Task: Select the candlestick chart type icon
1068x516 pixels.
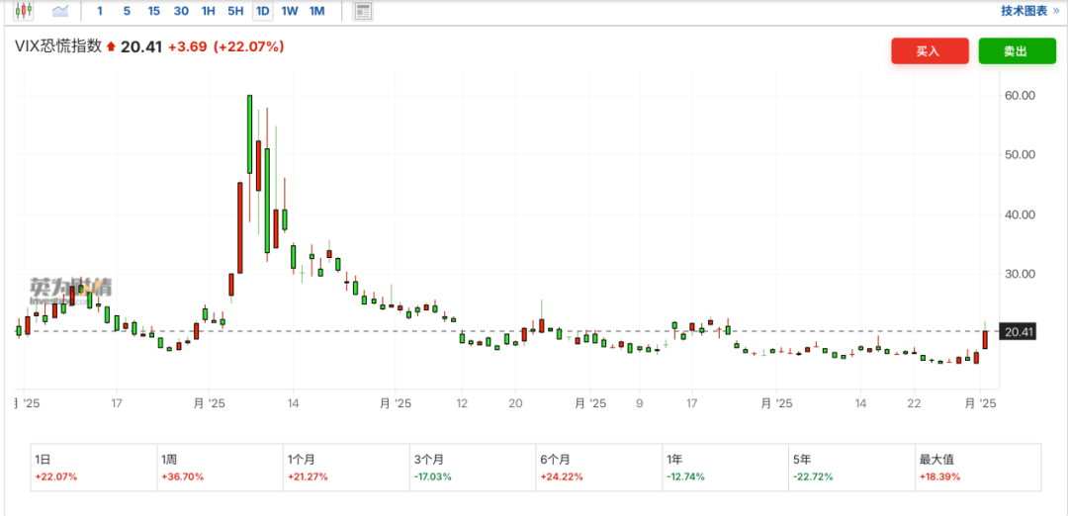Action: [24, 11]
